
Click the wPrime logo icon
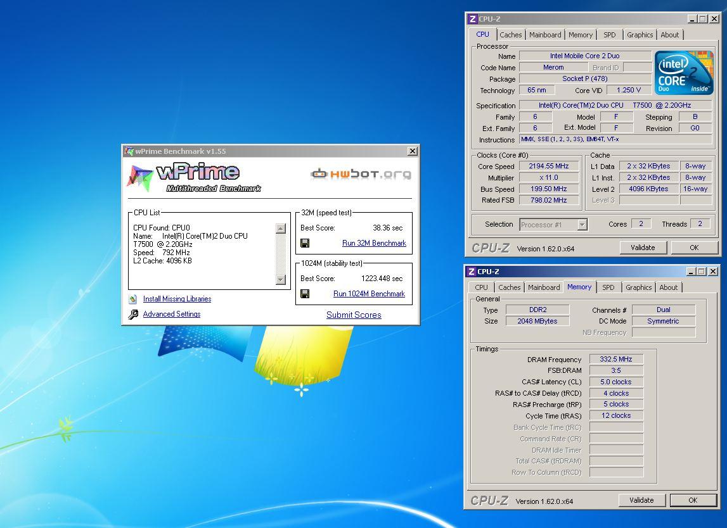[139, 178]
